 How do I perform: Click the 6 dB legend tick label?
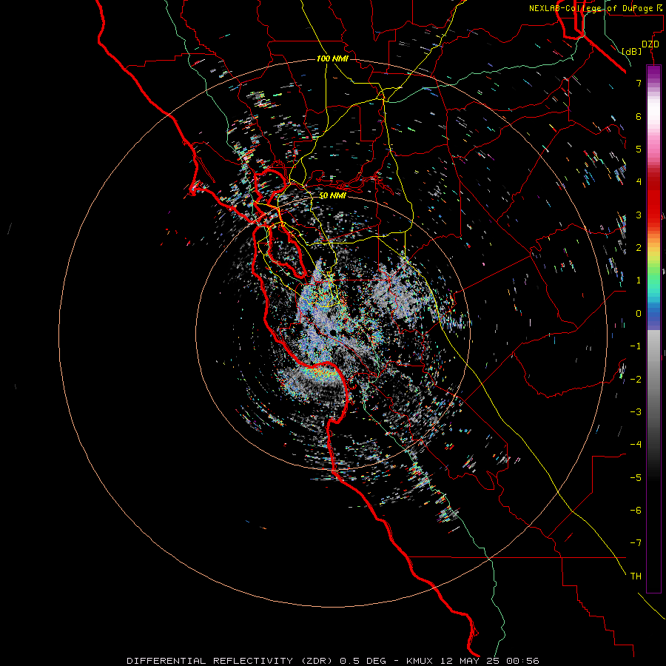[x=639, y=116]
